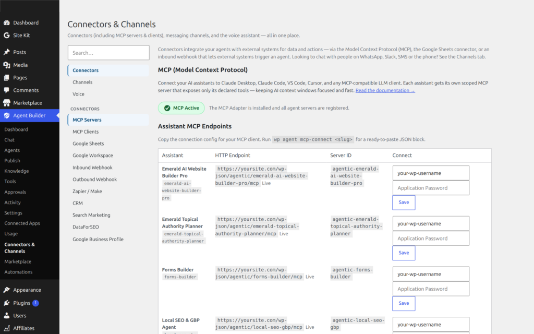Open Agents submenu item
This screenshot has height=334, width=534.
click(x=12, y=150)
